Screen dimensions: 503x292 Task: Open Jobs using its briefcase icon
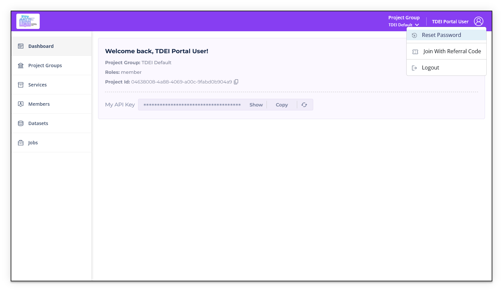point(20,142)
